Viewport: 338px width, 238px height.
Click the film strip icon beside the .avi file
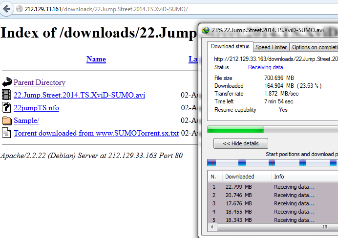click(x=6, y=95)
